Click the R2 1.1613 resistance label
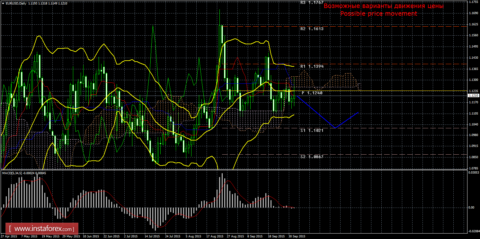This screenshot has height=239, width=480. pyautogui.click(x=312, y=29)
